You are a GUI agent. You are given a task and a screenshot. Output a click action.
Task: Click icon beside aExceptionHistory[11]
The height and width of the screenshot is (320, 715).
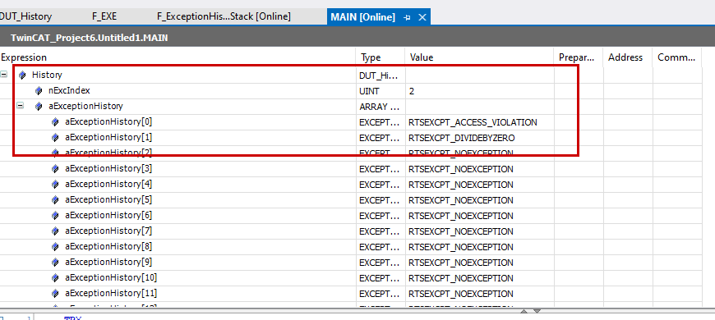tap(55, 293)
